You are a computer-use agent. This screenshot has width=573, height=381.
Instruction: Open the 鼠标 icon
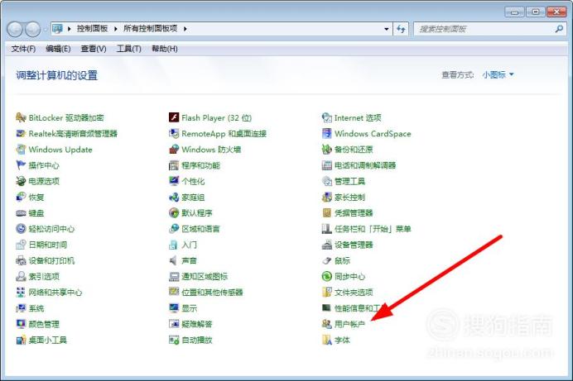tap(327, 260)
